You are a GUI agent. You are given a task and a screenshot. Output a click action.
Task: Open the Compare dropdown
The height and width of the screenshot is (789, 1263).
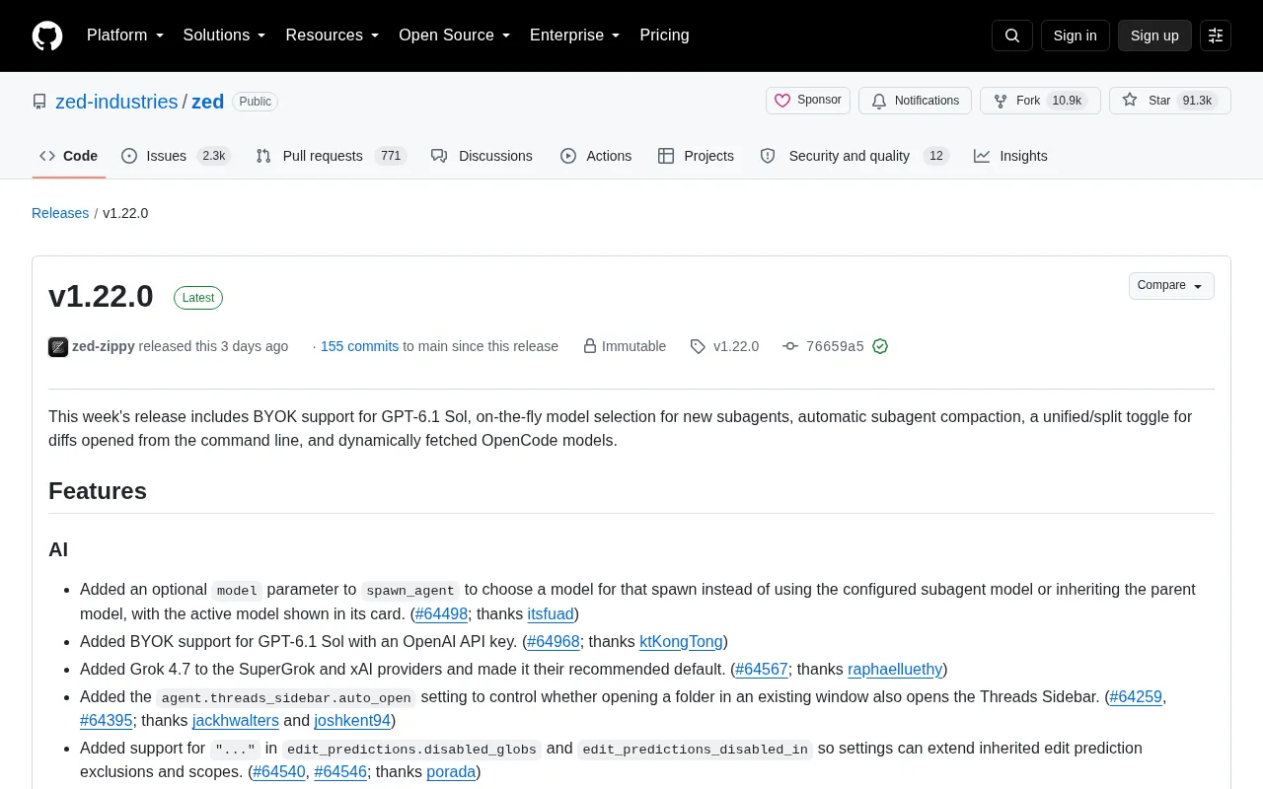1171,286
